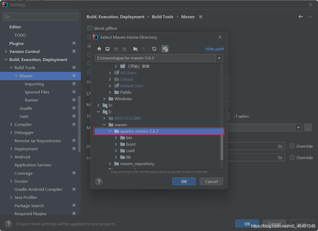Click the greyed-out delete X icon
The height and width of the screenshot is (231, 318).
(x=144, y=49)
